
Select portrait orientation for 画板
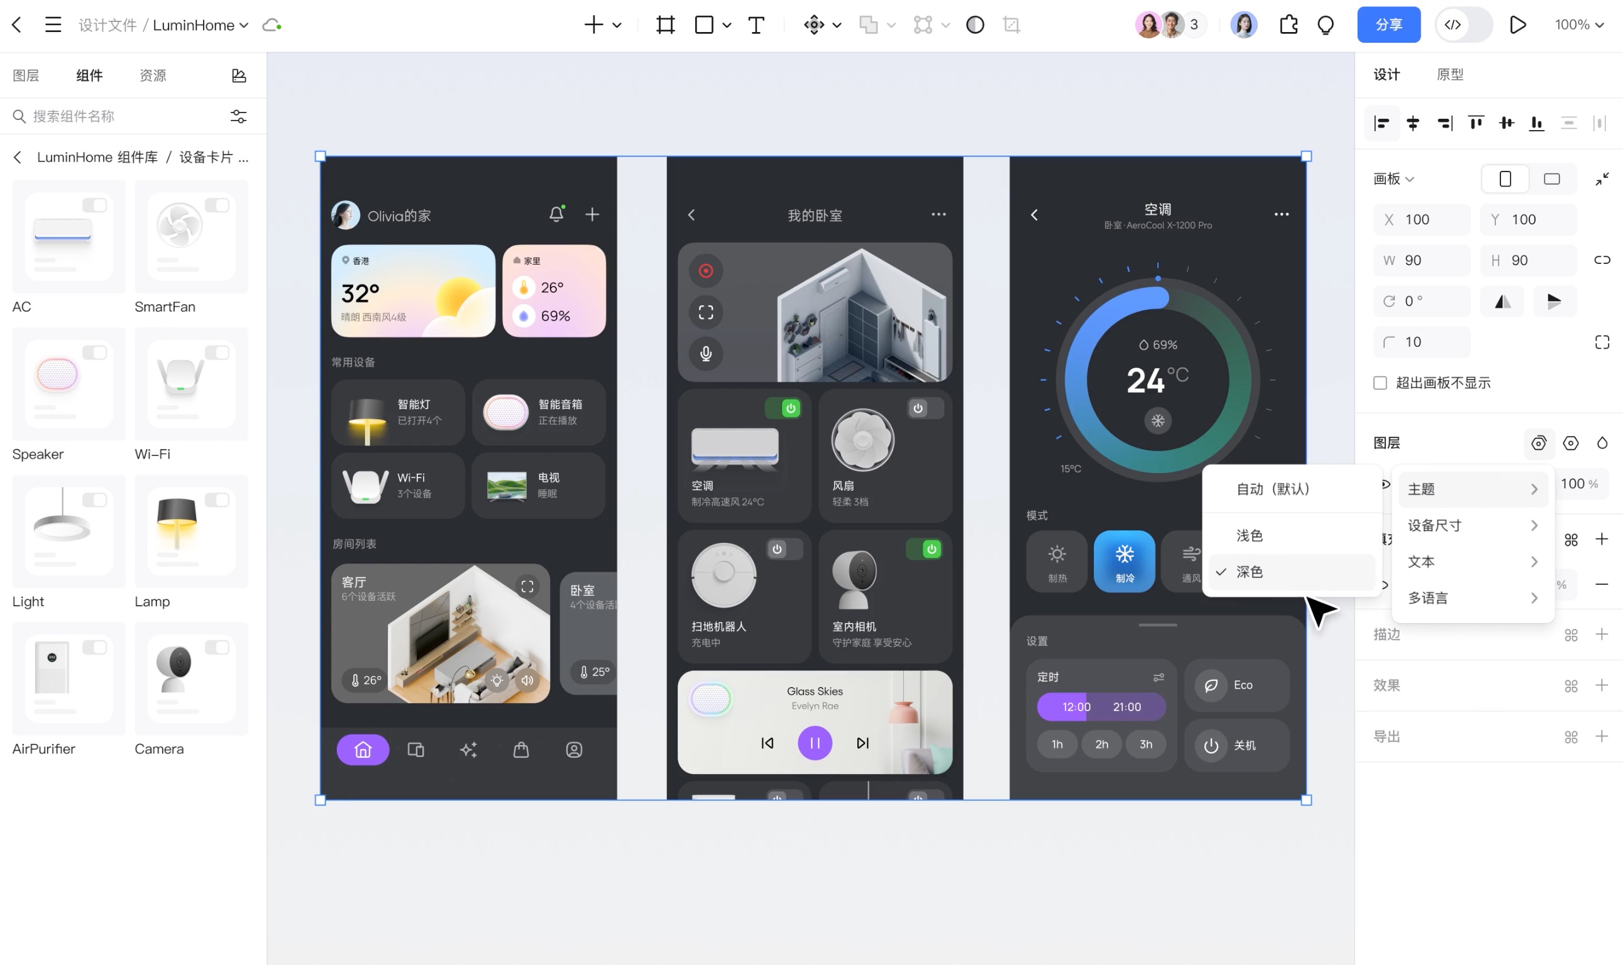tap(1505, 179)
